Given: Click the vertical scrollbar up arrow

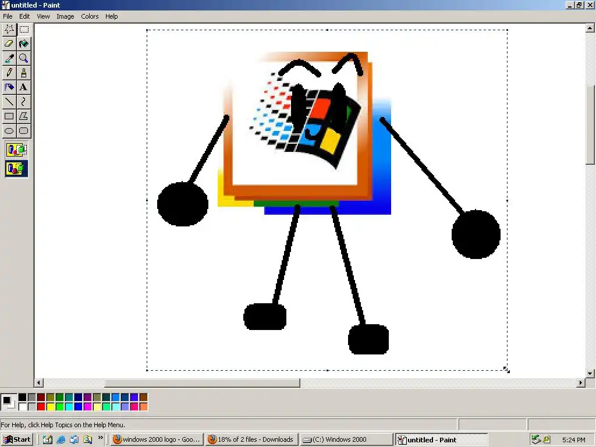Looking at the screenshot, I should [590, 28].
